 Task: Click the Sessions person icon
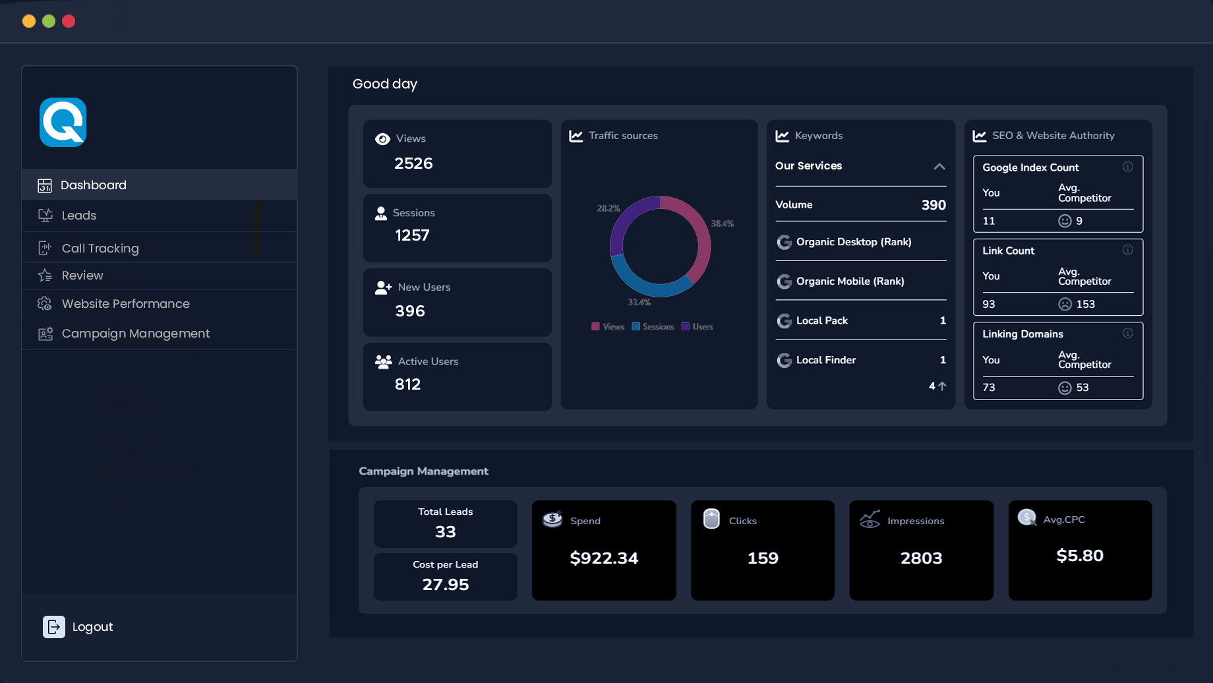point(381,214)
